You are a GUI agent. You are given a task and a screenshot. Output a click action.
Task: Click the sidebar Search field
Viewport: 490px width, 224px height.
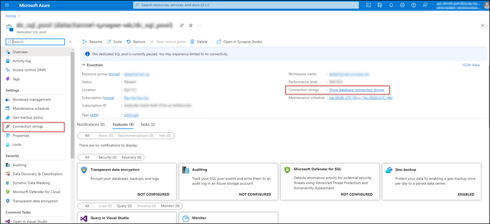[x=35, y=42]
